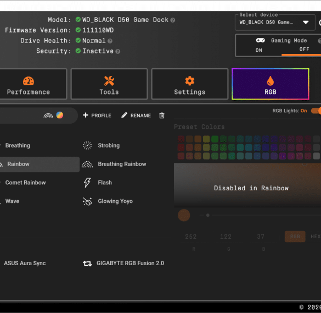This screenshot has width=321, height=313.
Task: Open help icon next to Security status
Action: (118, 51)
